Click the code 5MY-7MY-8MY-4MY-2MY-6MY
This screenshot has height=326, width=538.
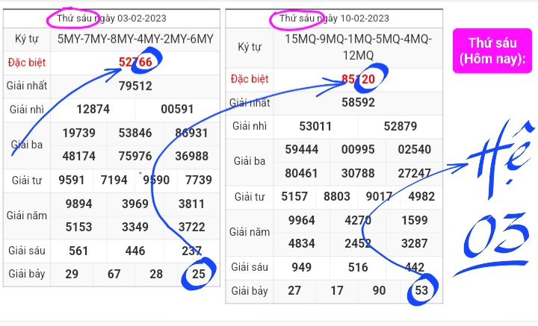coord(135,39)
